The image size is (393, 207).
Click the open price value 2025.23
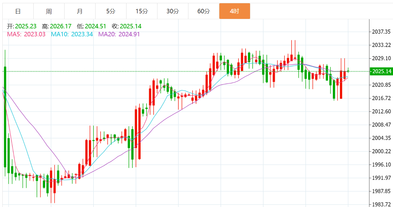(26, 26)
